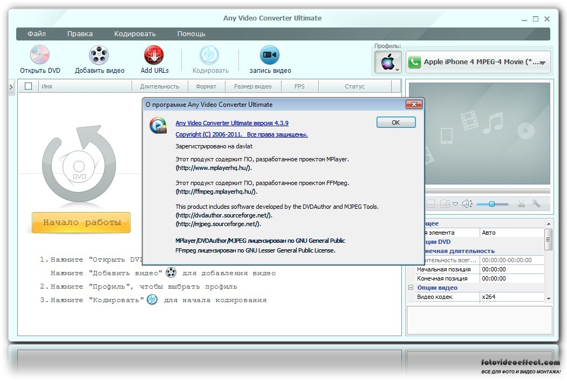The width and height of the screenshot is (567, 382).
Task: Minimize the Any Video Converter window
Action: 524,19
